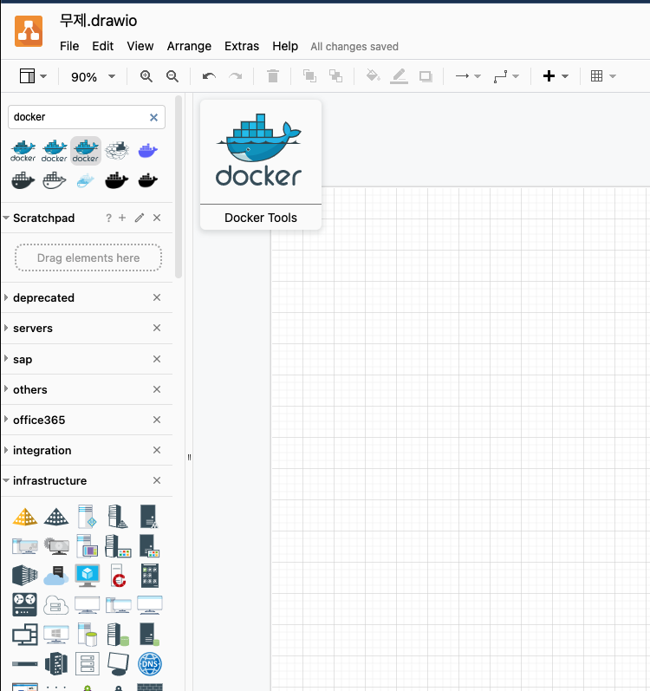
Task: Click the sidebar splitter handle
Action: click(189, 458)
